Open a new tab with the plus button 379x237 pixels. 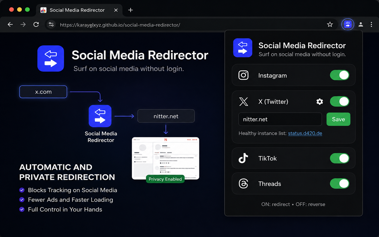(131, 10)
